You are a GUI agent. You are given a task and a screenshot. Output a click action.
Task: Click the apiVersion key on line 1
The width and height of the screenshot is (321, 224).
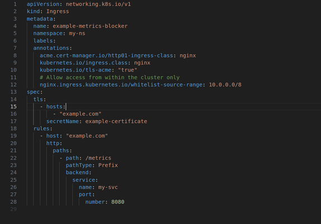(x=43, y=4)
